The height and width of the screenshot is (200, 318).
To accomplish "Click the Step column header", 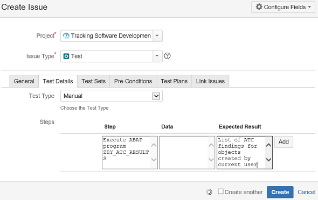I will point(110,126).
